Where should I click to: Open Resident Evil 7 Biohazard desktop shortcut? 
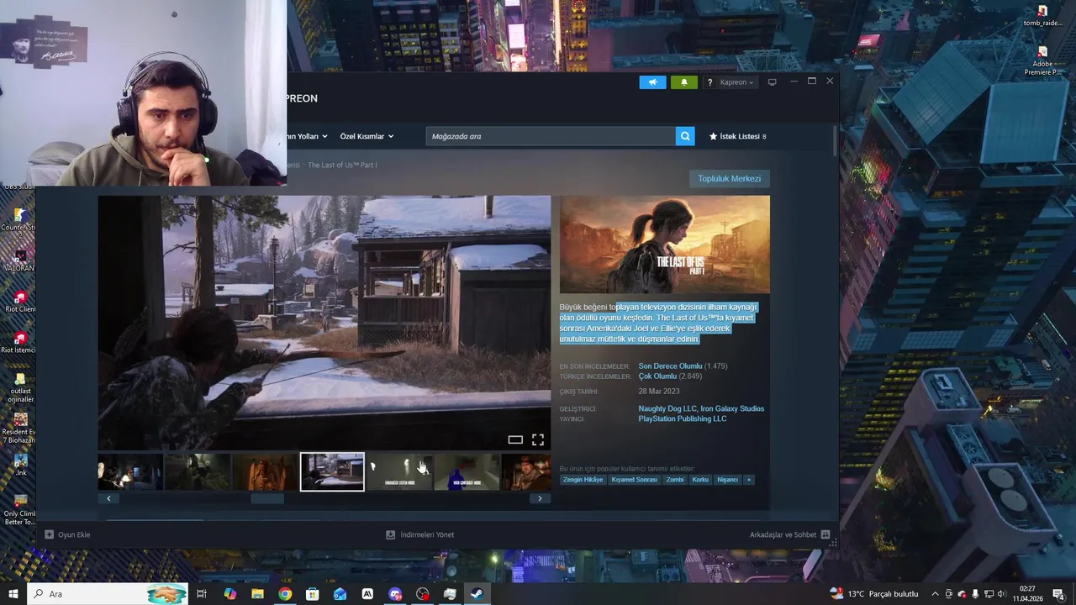[20, 429]
